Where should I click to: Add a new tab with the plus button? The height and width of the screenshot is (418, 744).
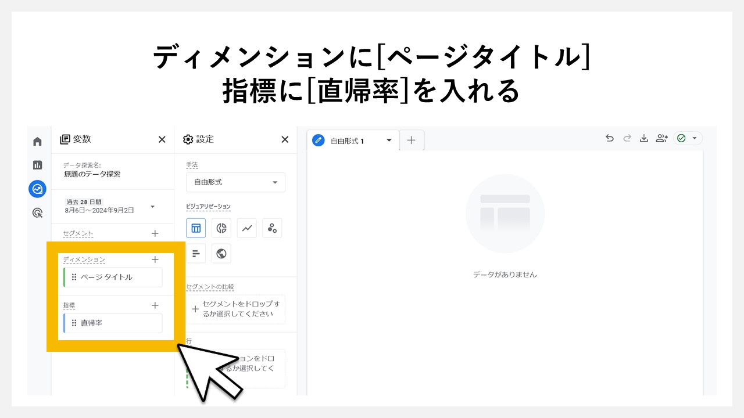(x=412, y=140)
